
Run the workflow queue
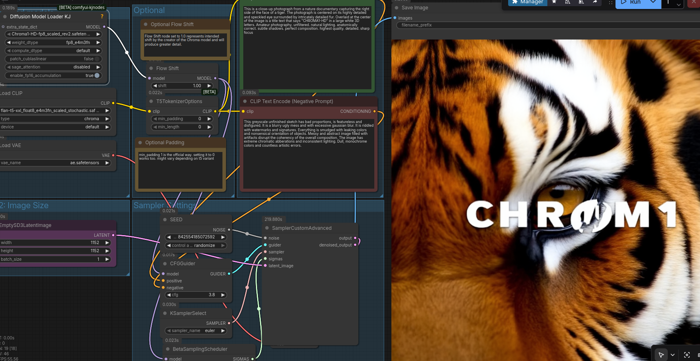tap(631, 2)
